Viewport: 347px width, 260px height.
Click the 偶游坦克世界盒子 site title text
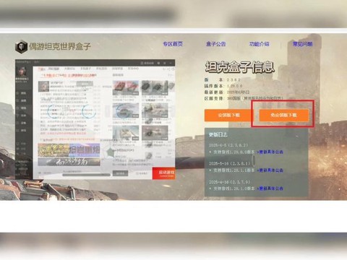click(60, 46)
